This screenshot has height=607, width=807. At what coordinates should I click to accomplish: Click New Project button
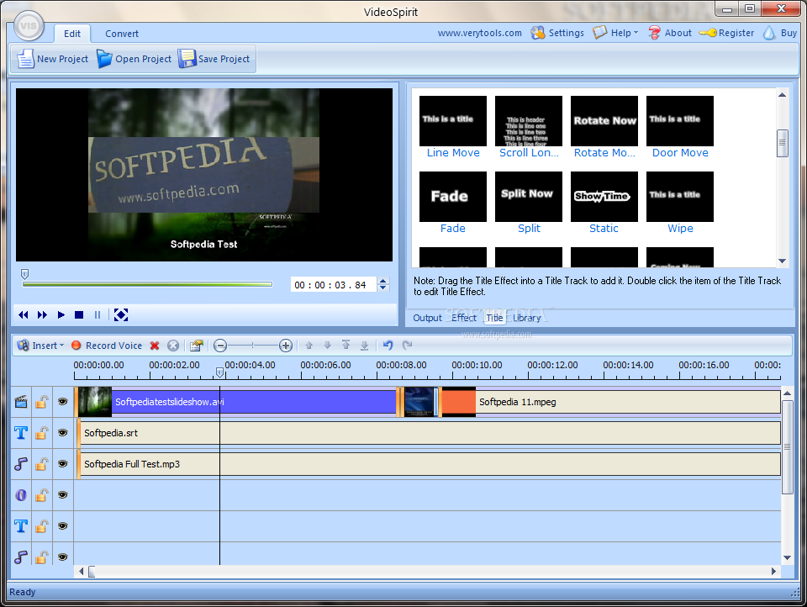(x=53, y=59)
